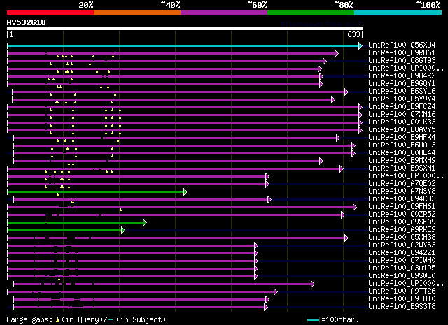Click the purple arrowhead ending the B9R861 alignment
Viewport: 448px width, 325px height.
tap(337, 53)
